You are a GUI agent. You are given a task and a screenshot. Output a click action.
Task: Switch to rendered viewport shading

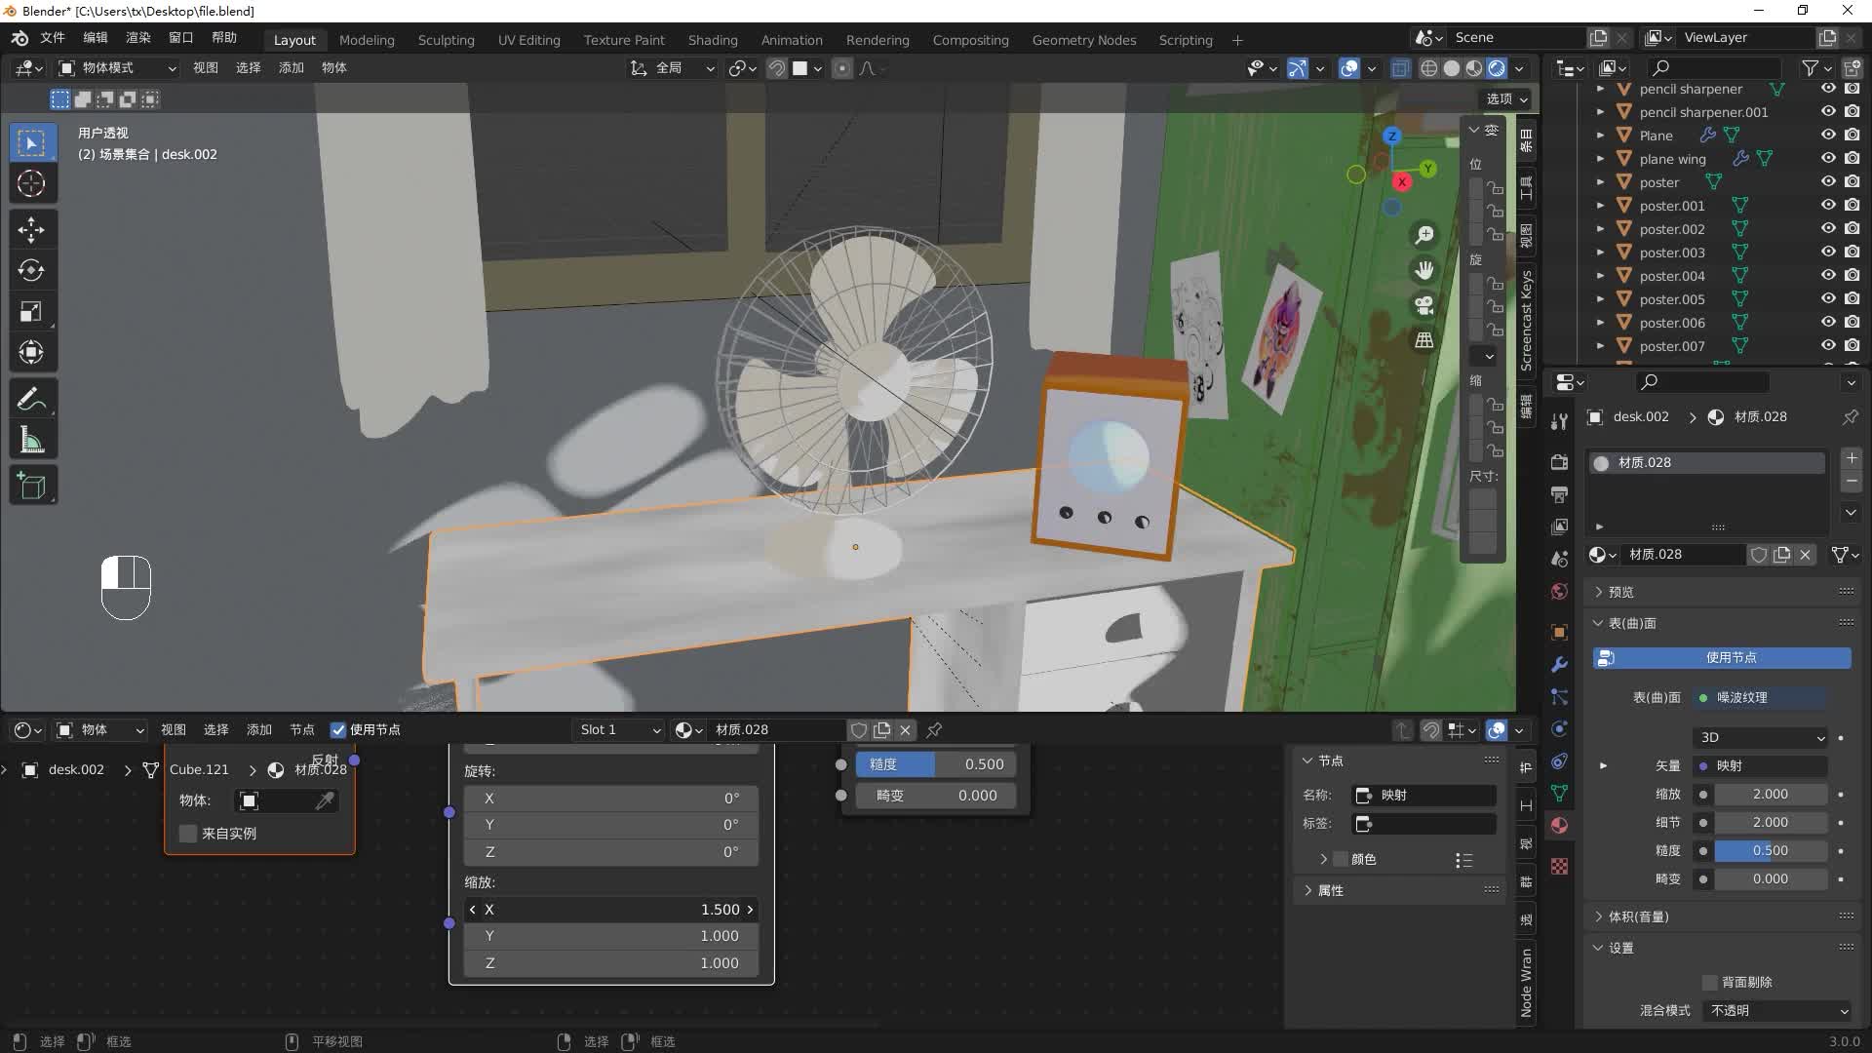(1497, 68)
